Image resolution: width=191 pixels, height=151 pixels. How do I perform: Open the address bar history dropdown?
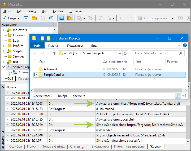[x=120, y=54]
